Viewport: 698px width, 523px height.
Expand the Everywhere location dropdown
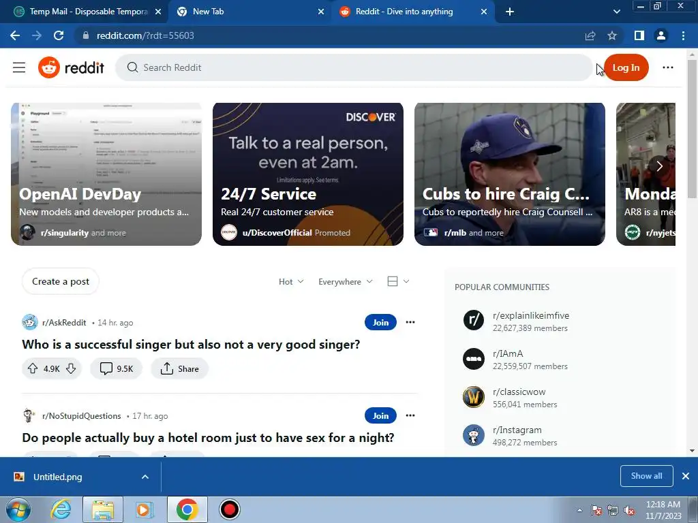coord(346,281)
